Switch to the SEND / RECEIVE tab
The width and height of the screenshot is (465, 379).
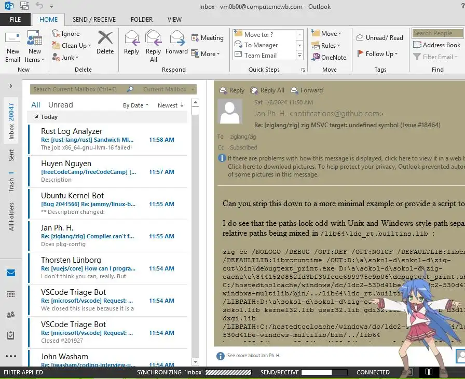pyautogui.click(x=94, y=20)
